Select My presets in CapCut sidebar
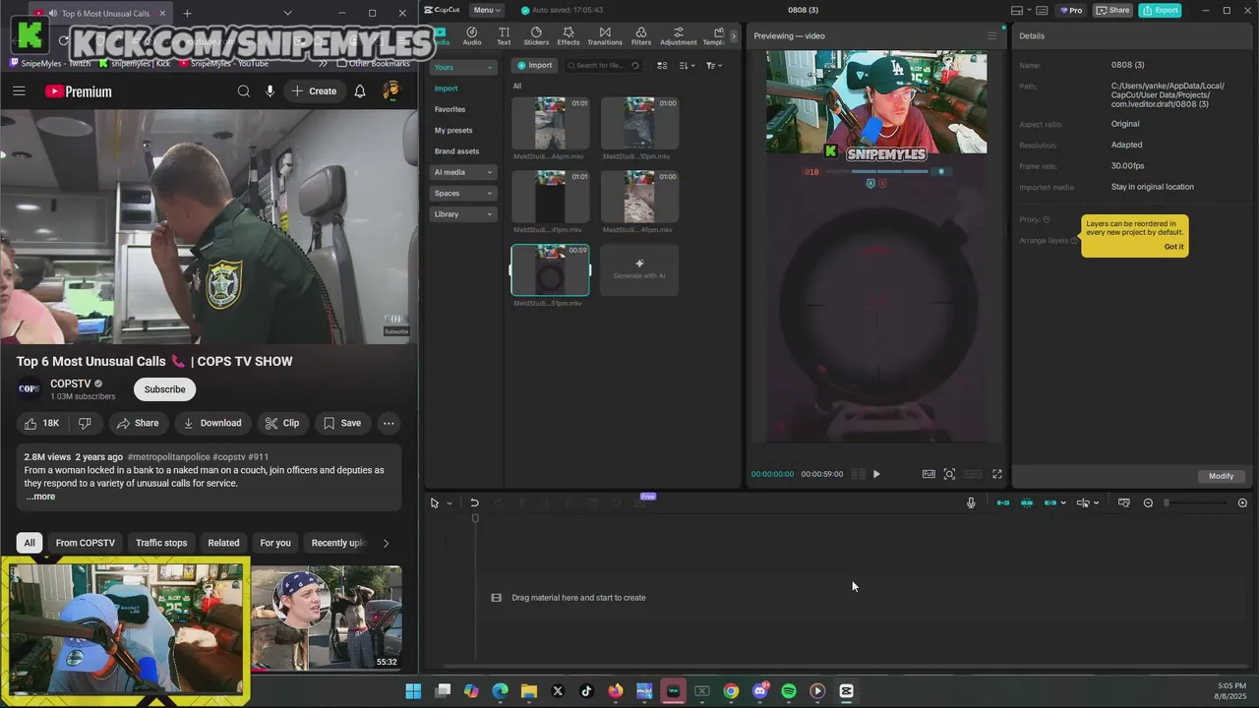This screenshot has height=708, width=1259. 453,130
